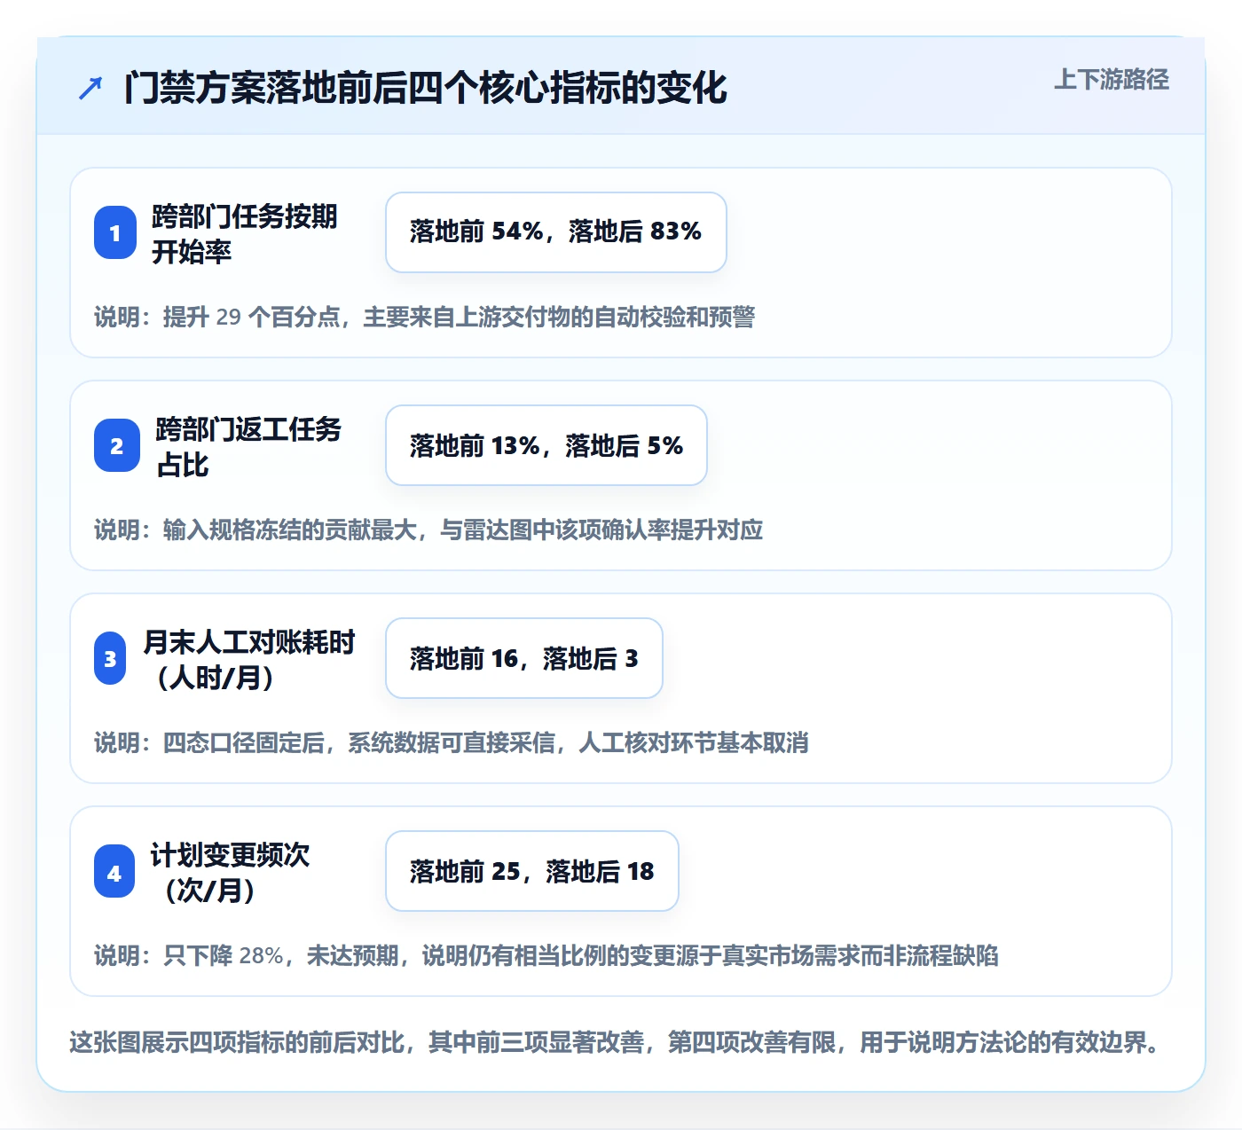
Task: Click the title 门禁方案落地前后四个核心指标的变化
Action: [x=426, y=88]
